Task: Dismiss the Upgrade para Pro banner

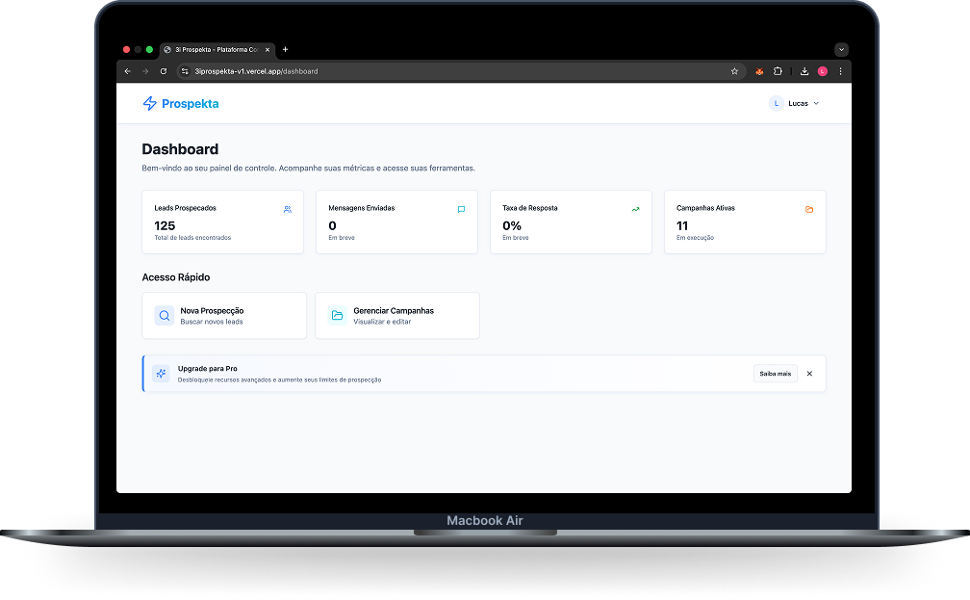Action: pyautogui.click(x=809, y=374)
